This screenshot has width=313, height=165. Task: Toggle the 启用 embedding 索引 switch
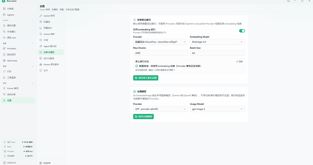click(x=242, y=31)
